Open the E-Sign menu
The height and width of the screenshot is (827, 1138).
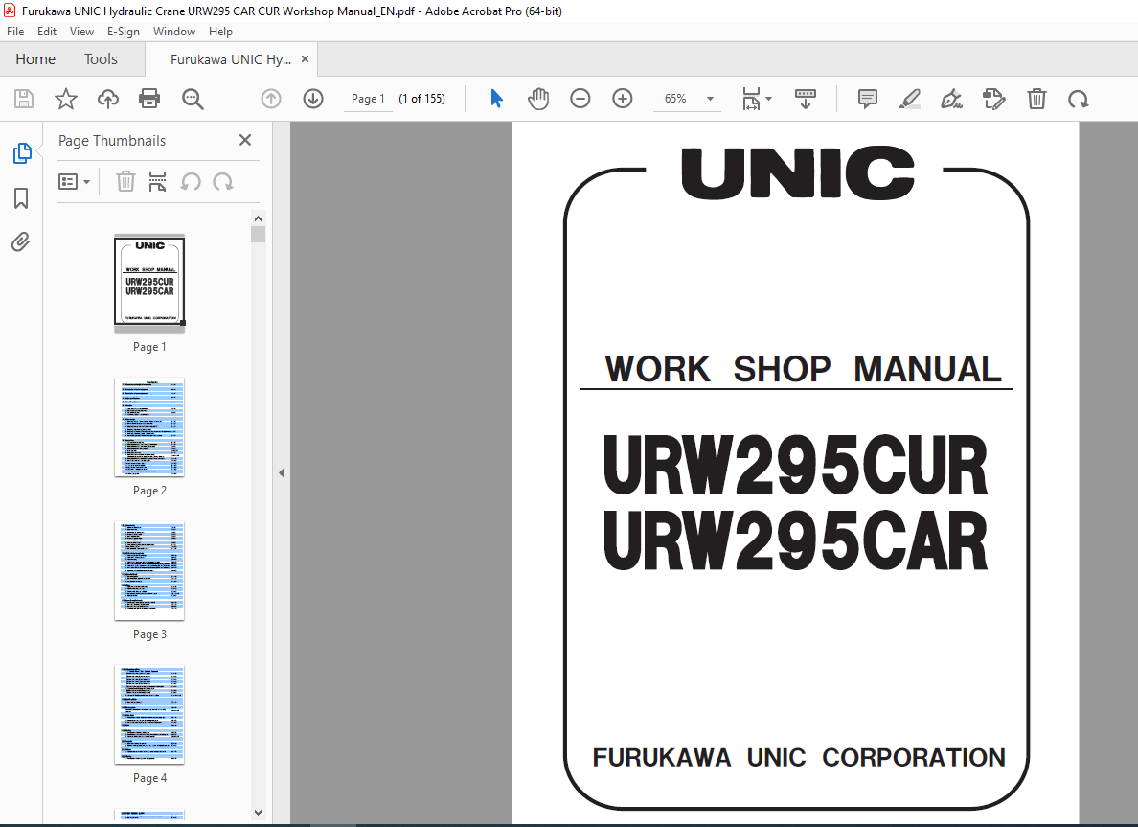point(124,32)
